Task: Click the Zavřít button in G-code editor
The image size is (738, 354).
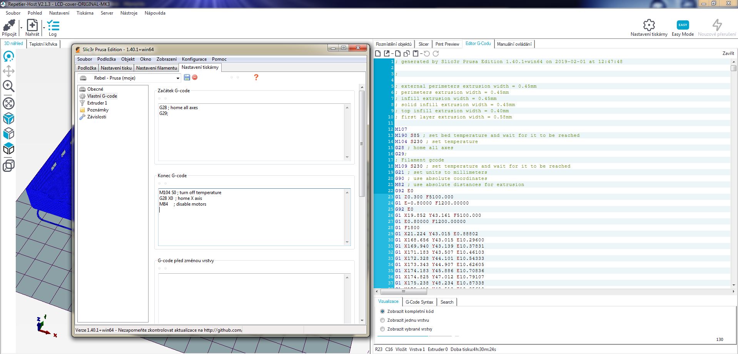Action: [728, 53]
